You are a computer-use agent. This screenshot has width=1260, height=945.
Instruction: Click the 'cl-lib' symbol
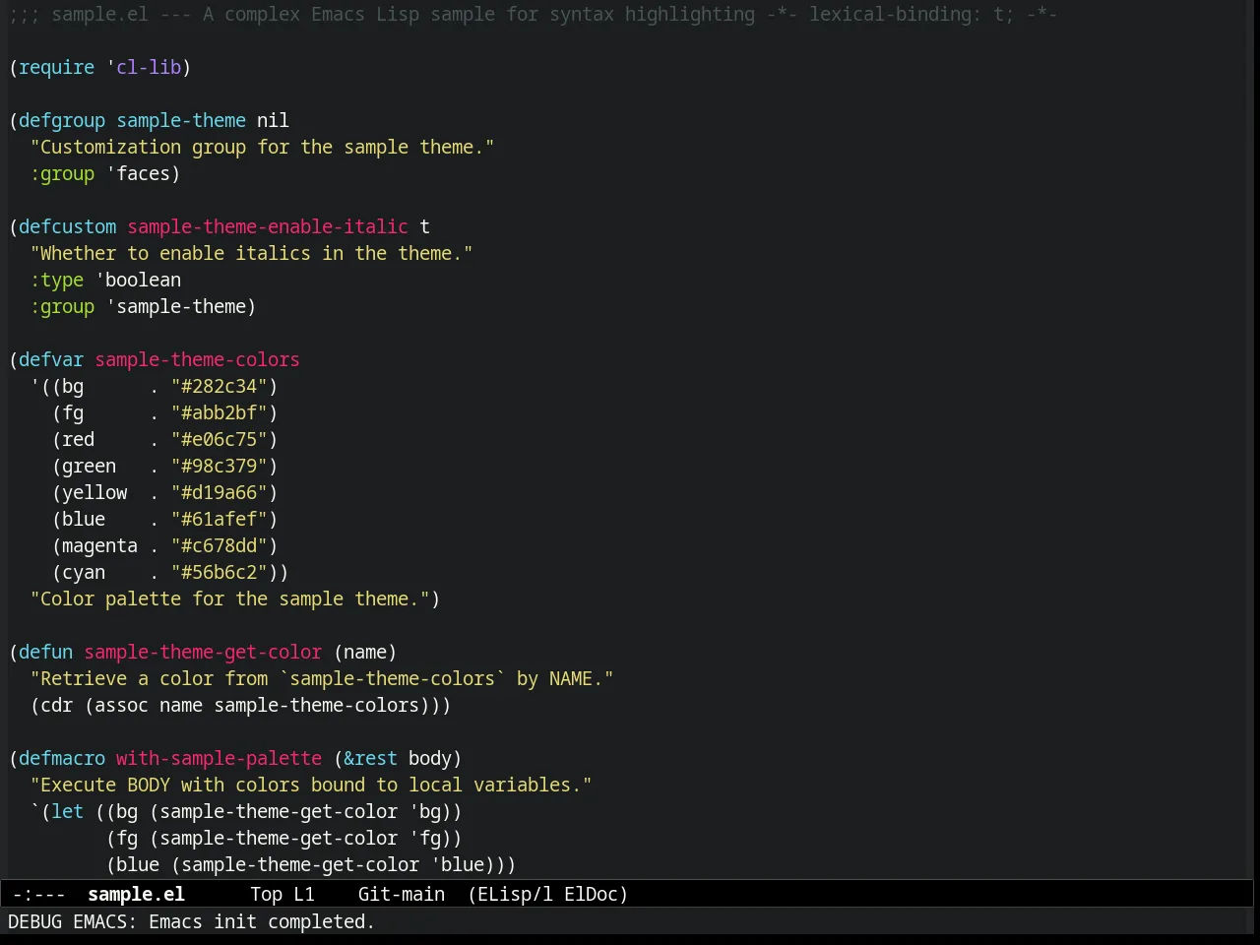(x=149, y=67)
